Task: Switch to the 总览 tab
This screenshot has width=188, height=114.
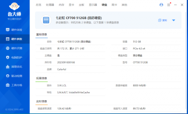Action: tap(38, 5)
